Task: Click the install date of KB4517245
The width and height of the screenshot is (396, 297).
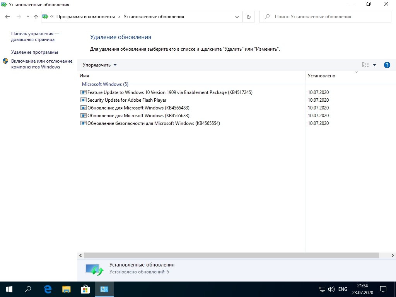Action: tap(318, 92)
